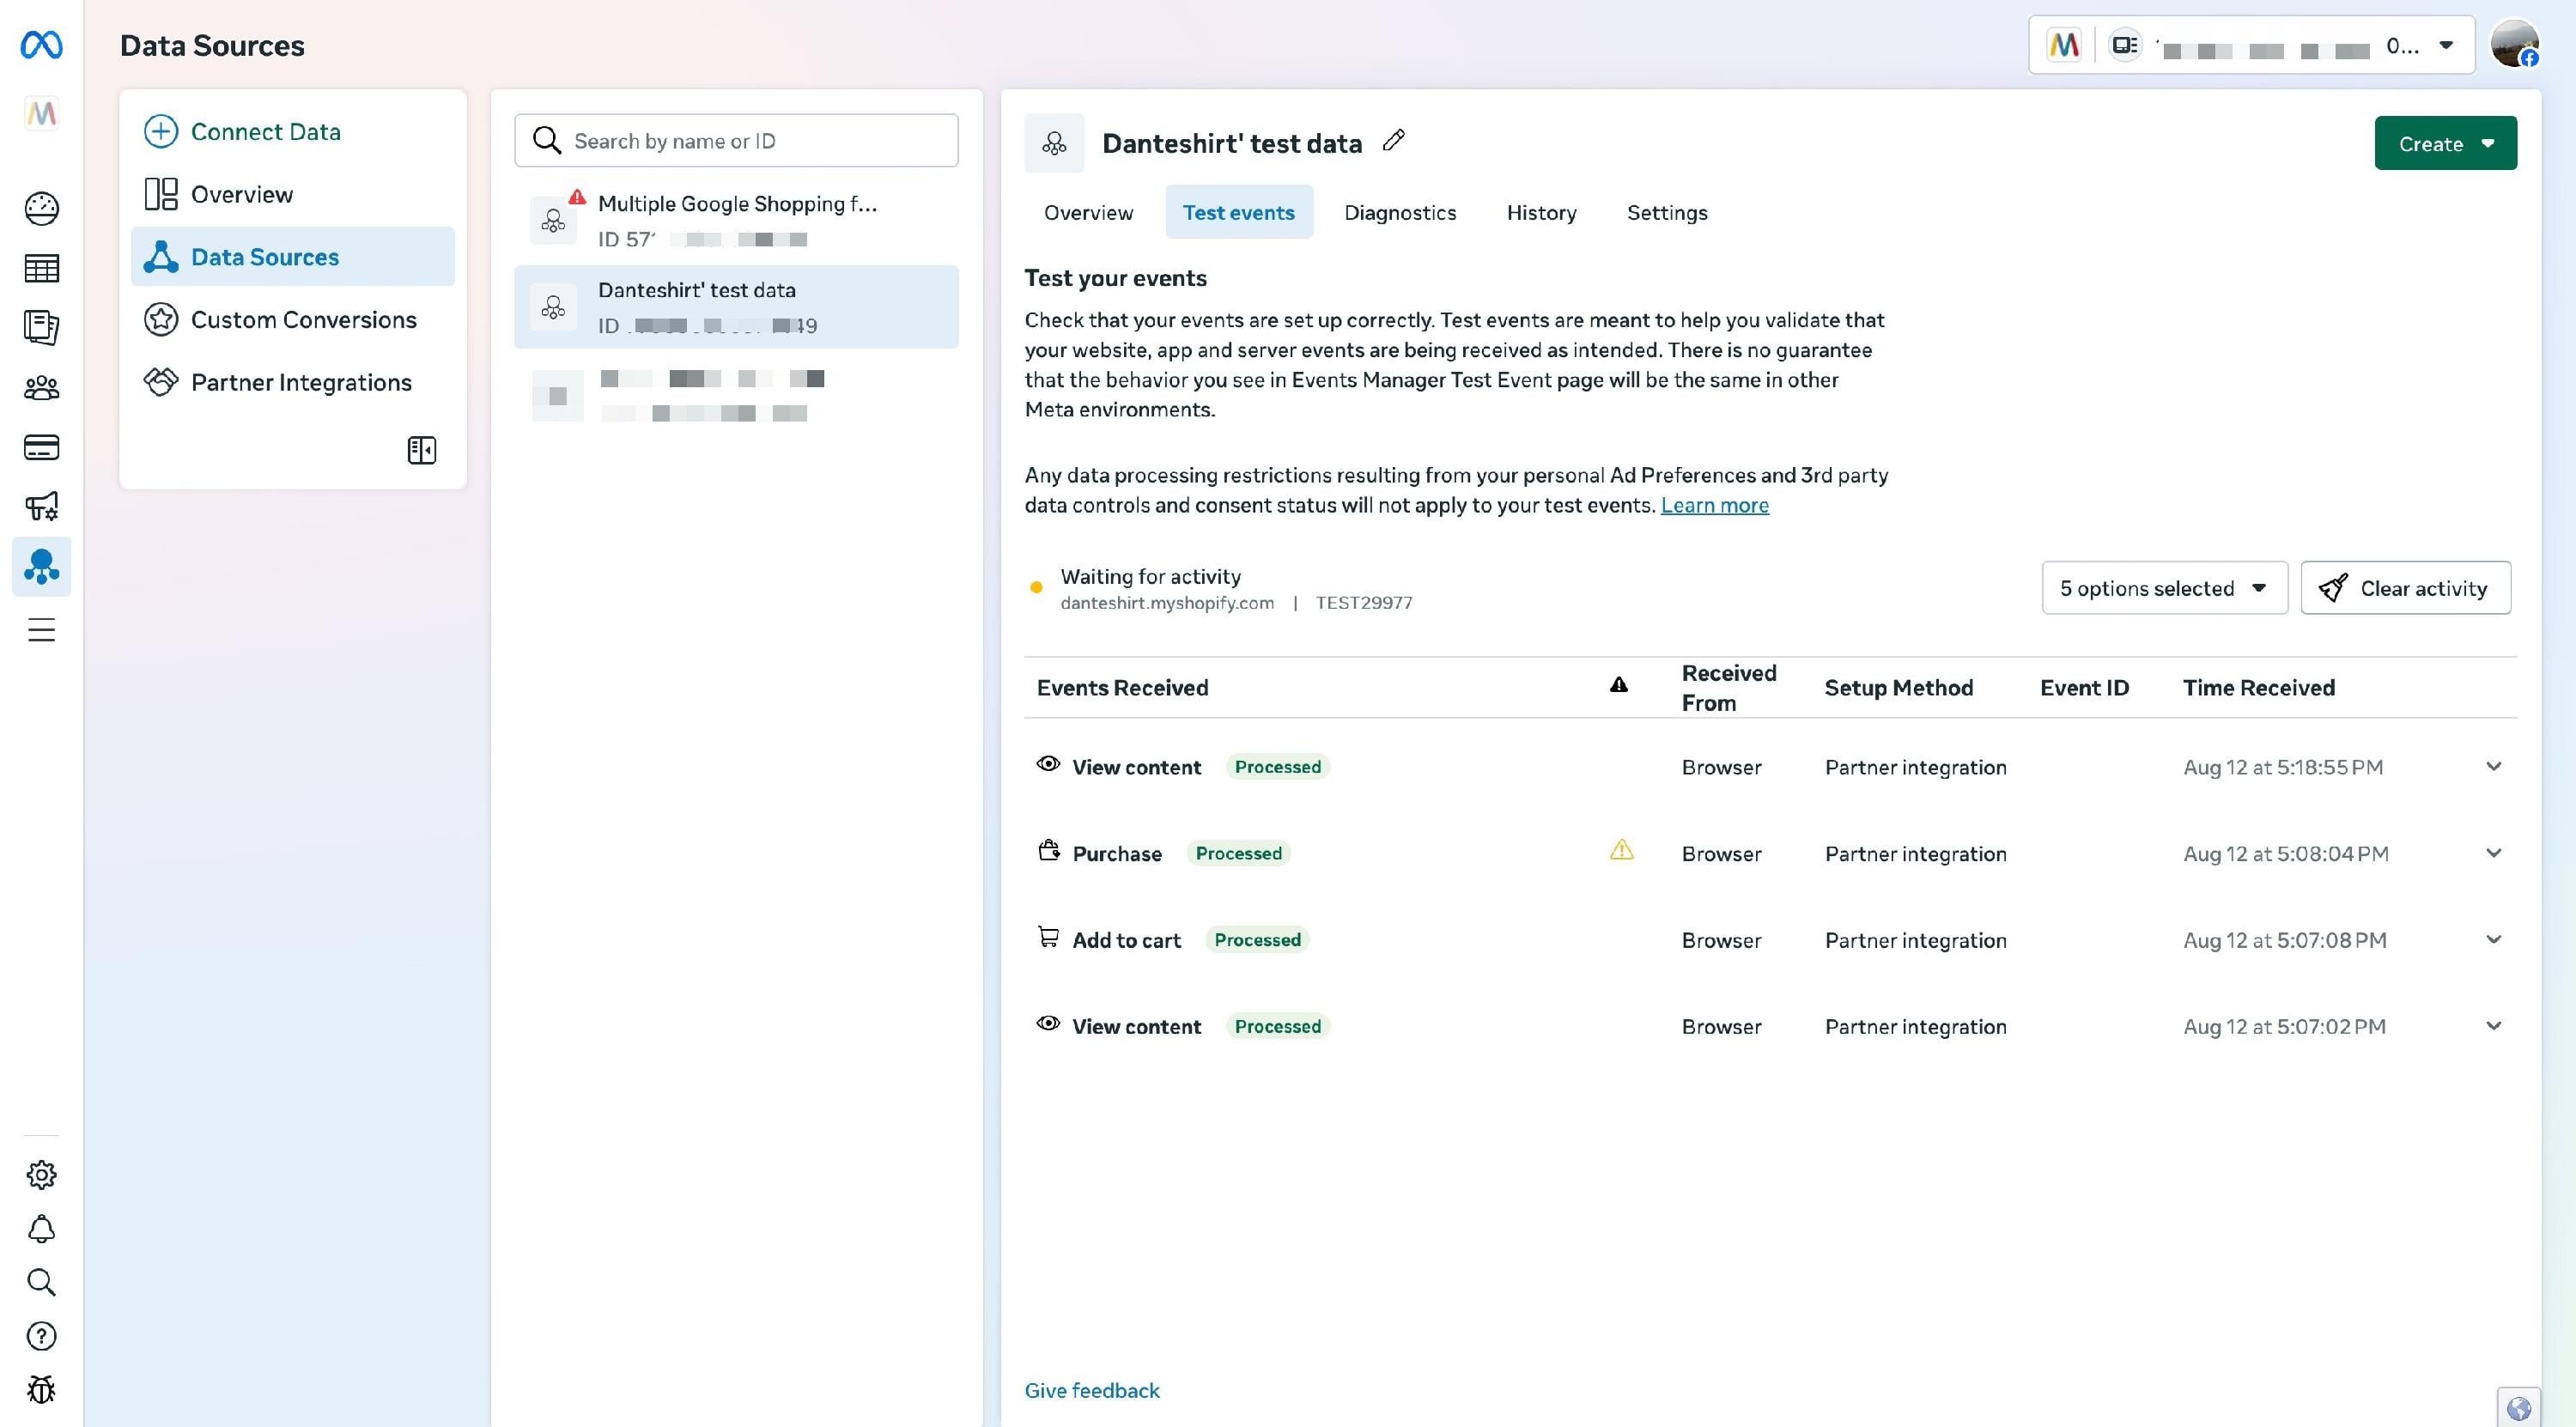This screenshot has height=1427, width=2576.
Task: Switch to the Diagnostics tab
Action: pyautogui.click(x=1400, y=212)
